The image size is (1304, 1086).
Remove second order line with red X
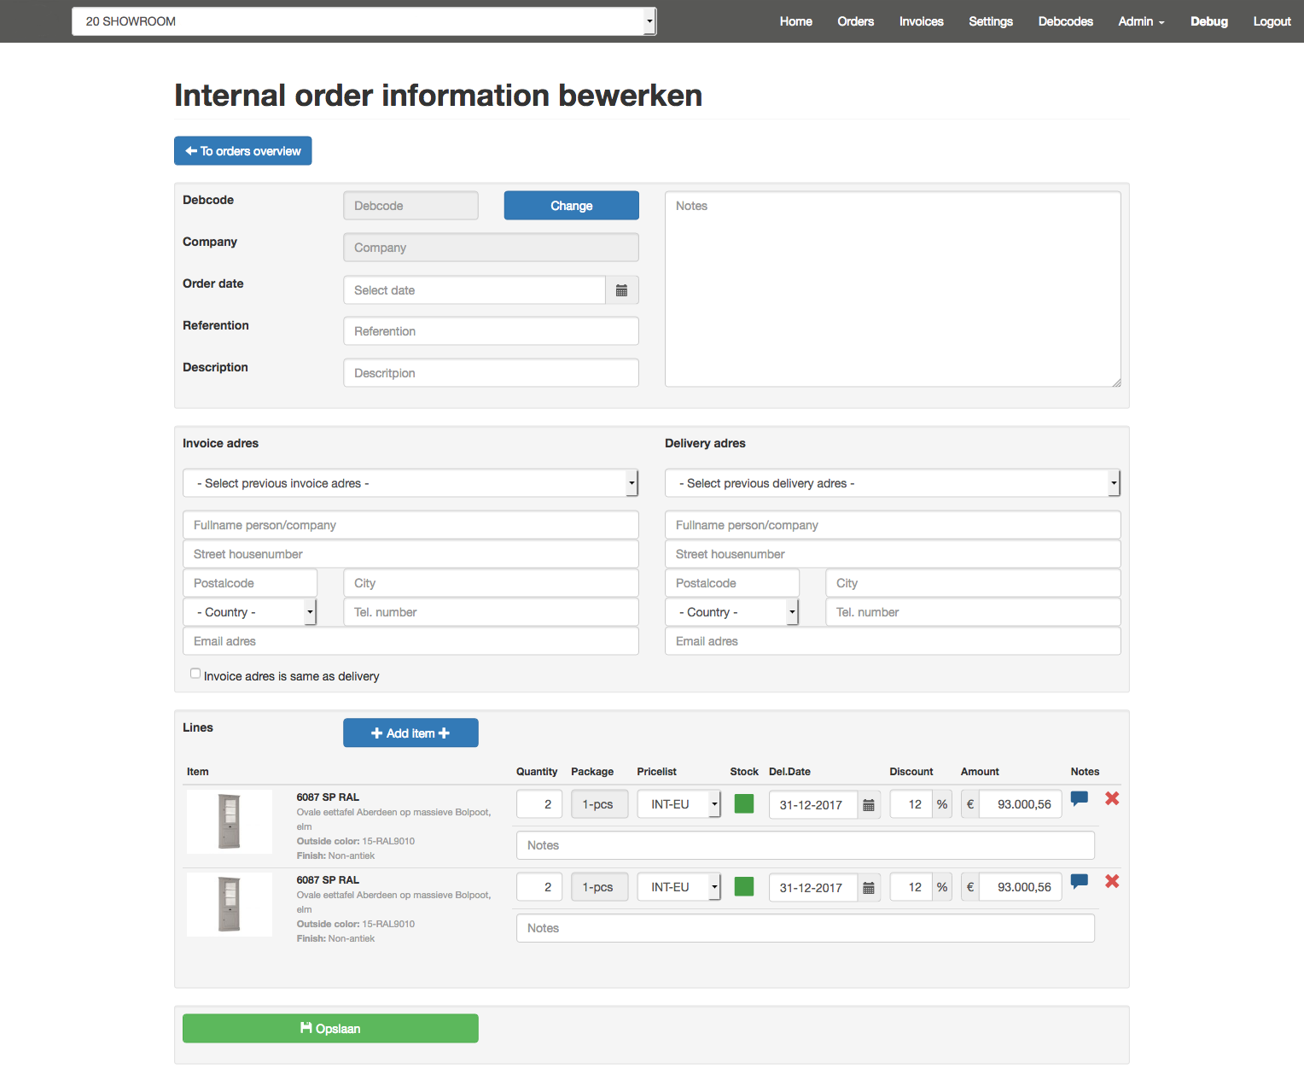(1112, 881)
